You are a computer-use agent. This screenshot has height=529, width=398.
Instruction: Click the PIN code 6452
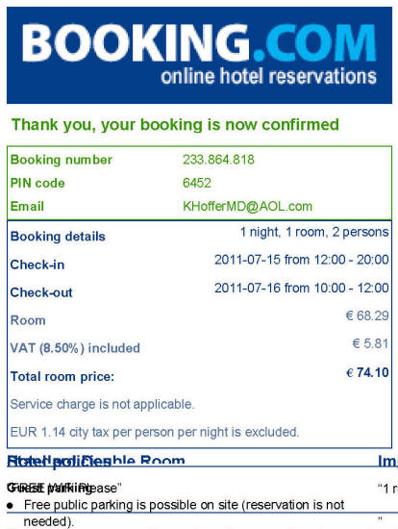[197, 183]
